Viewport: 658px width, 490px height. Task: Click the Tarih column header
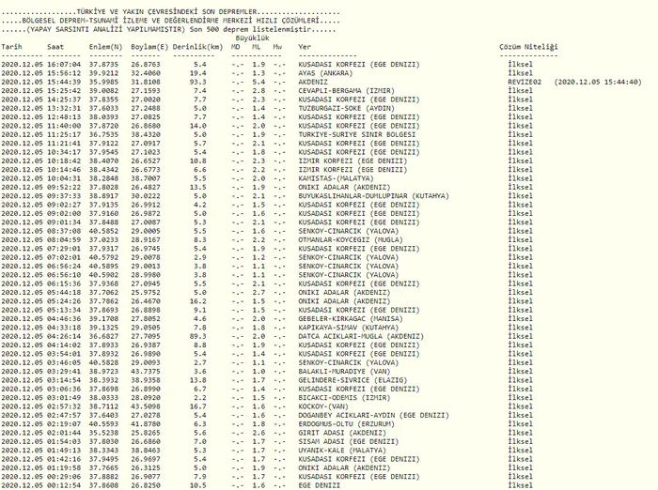coord(11,46)
